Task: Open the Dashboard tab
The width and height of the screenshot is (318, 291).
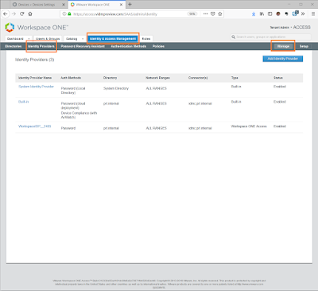Action: (x=15, y=39)
